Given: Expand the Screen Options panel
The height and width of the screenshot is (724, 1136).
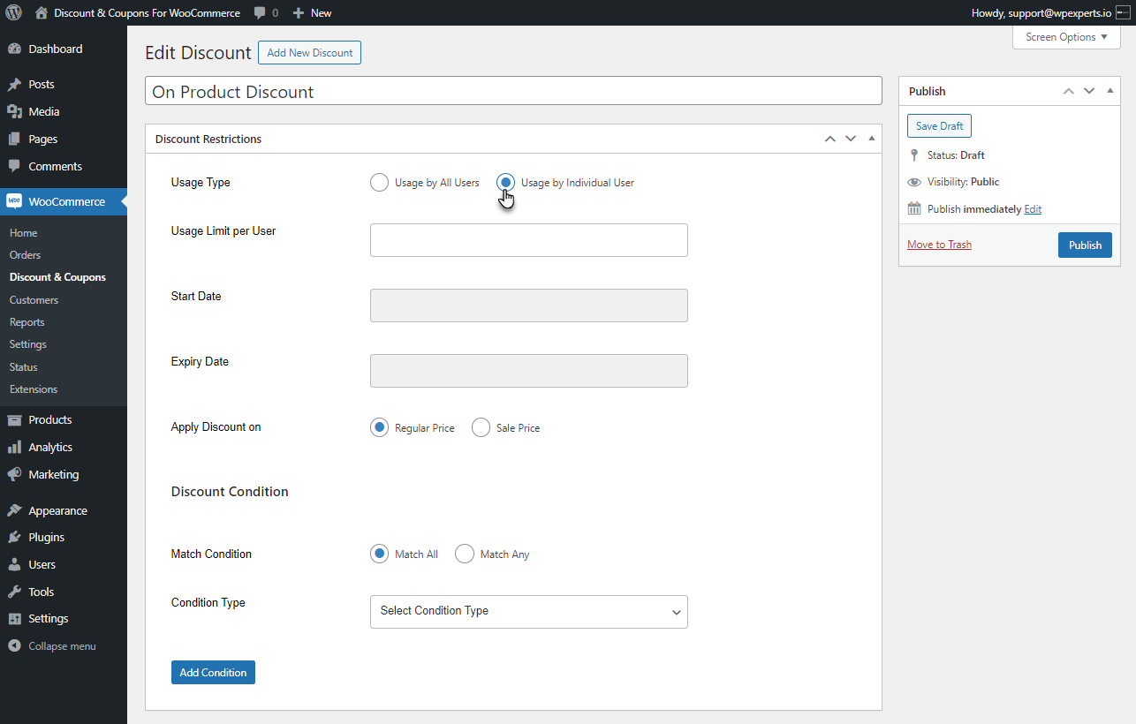Looking at the screenshot, I should (1066, 37).
